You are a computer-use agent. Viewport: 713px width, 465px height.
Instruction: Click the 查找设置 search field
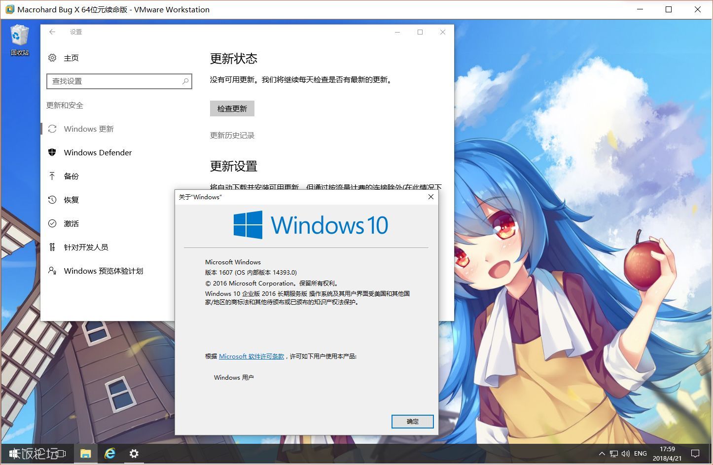[119, 81]
